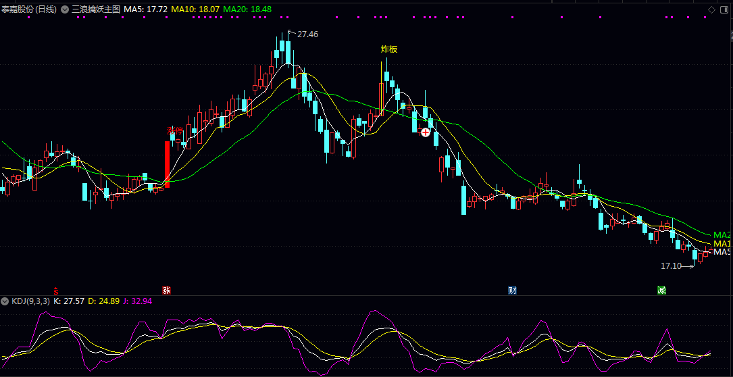The width and height of the screenshot is (733, 377).
Task: Click the red 涨 event marker
Action: coord(166,291)
